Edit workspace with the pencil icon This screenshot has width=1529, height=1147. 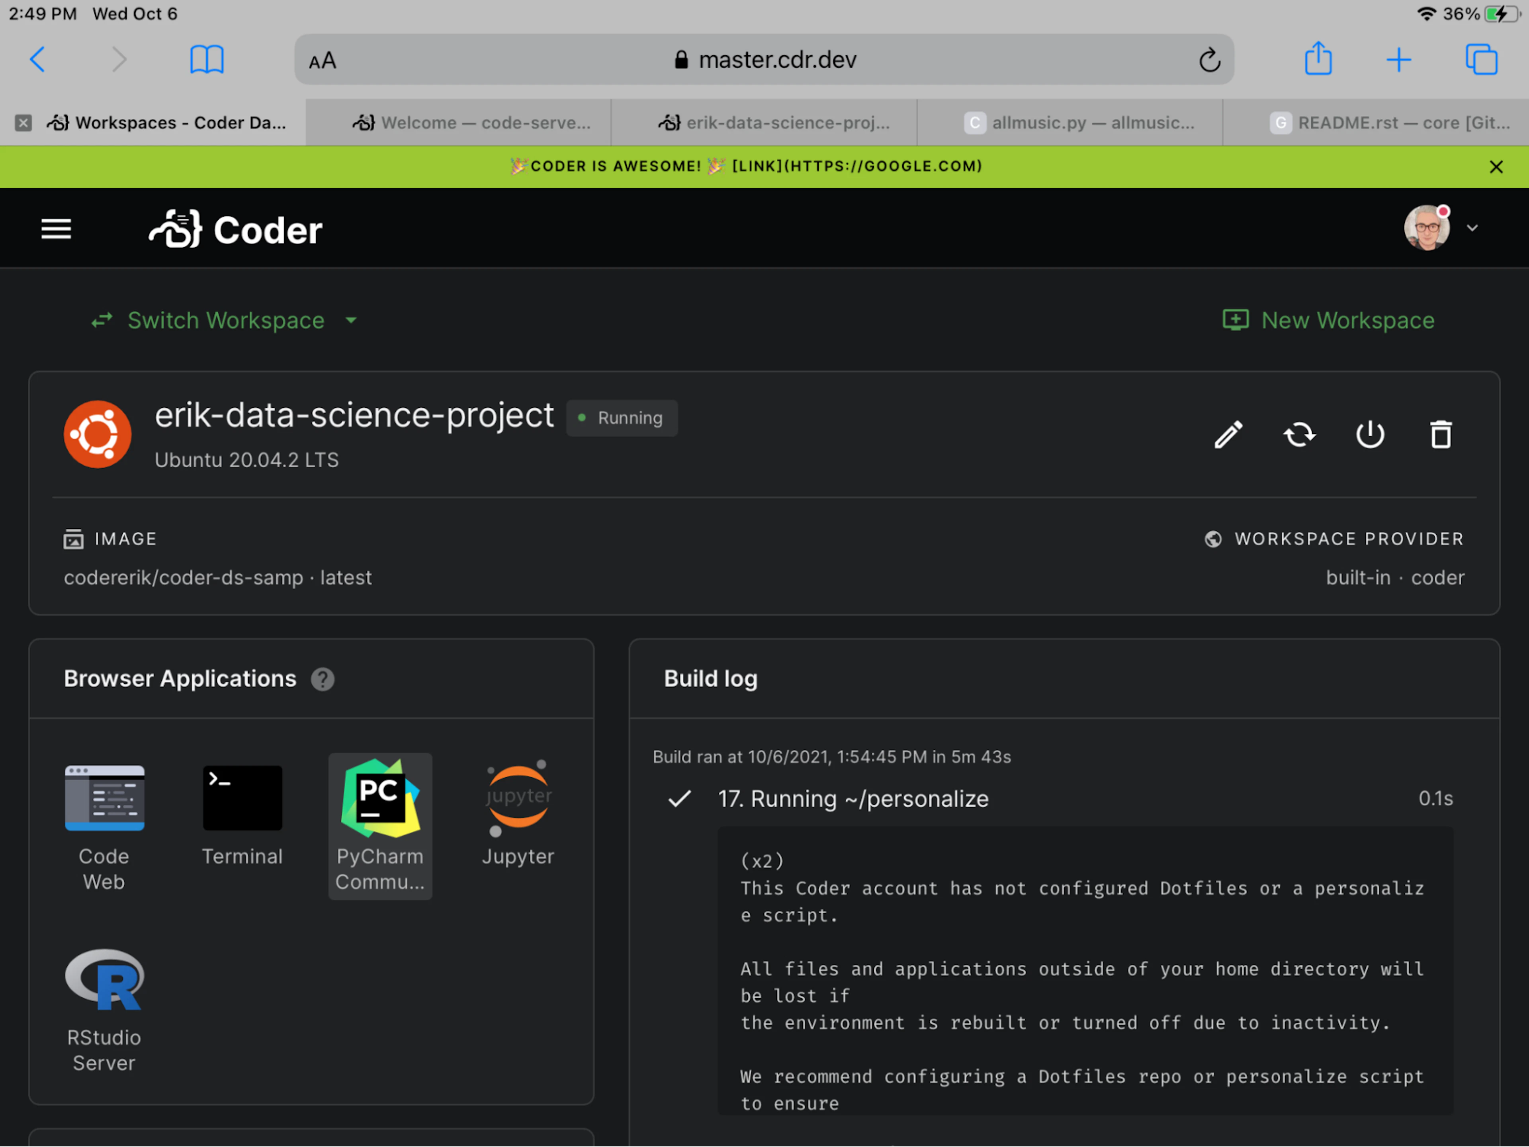click(1229, 435)
